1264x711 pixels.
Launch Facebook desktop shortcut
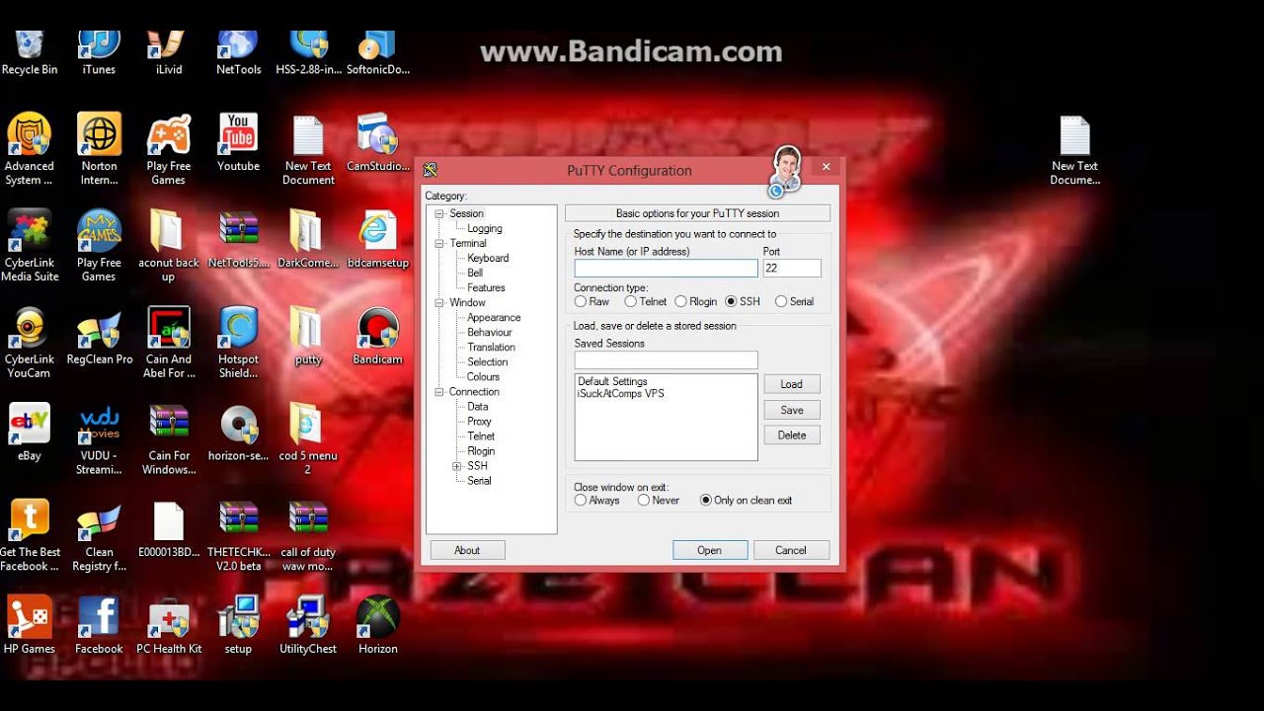(x=99, y=626)
